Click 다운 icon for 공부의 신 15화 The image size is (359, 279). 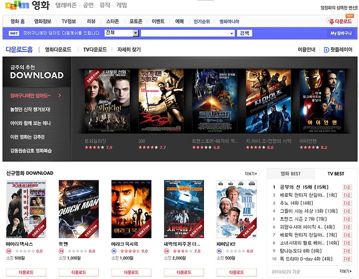(x=347, y=187)
